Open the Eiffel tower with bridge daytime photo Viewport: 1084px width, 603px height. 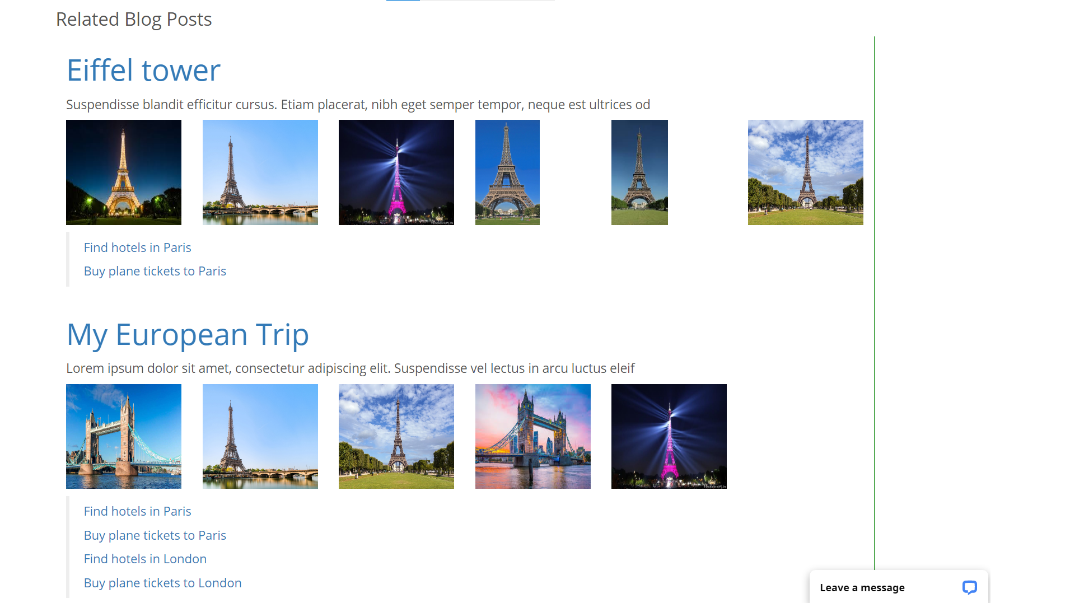(260, 172)
